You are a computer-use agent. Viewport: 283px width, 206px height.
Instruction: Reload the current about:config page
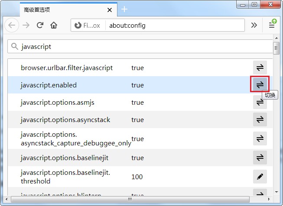click(x=40, y=25)
